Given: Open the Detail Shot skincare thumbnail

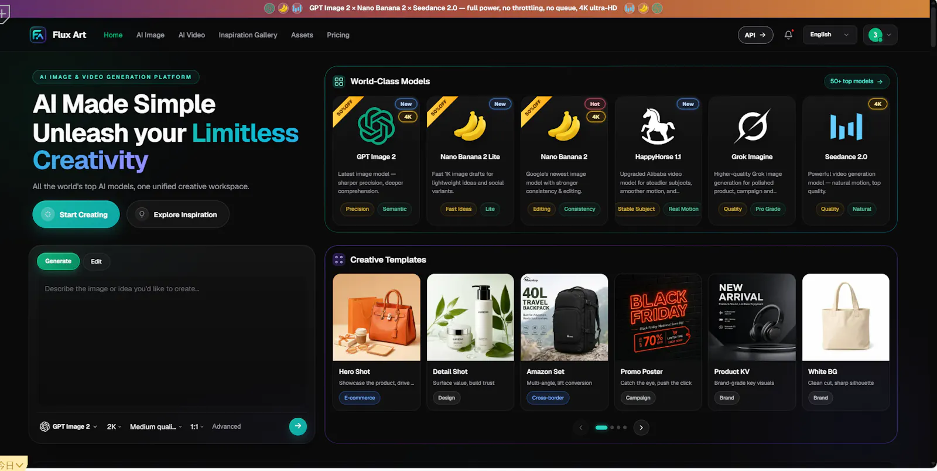Looking at the screenshot, I should pos(470,317).
